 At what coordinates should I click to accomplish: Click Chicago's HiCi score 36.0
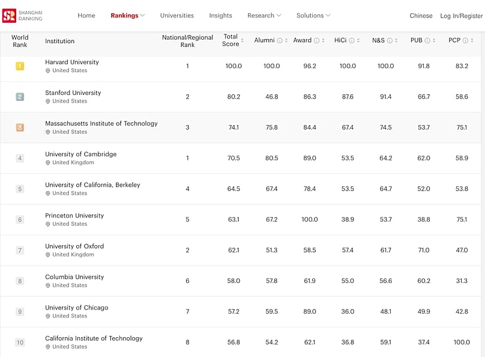[x=348, y=311]
